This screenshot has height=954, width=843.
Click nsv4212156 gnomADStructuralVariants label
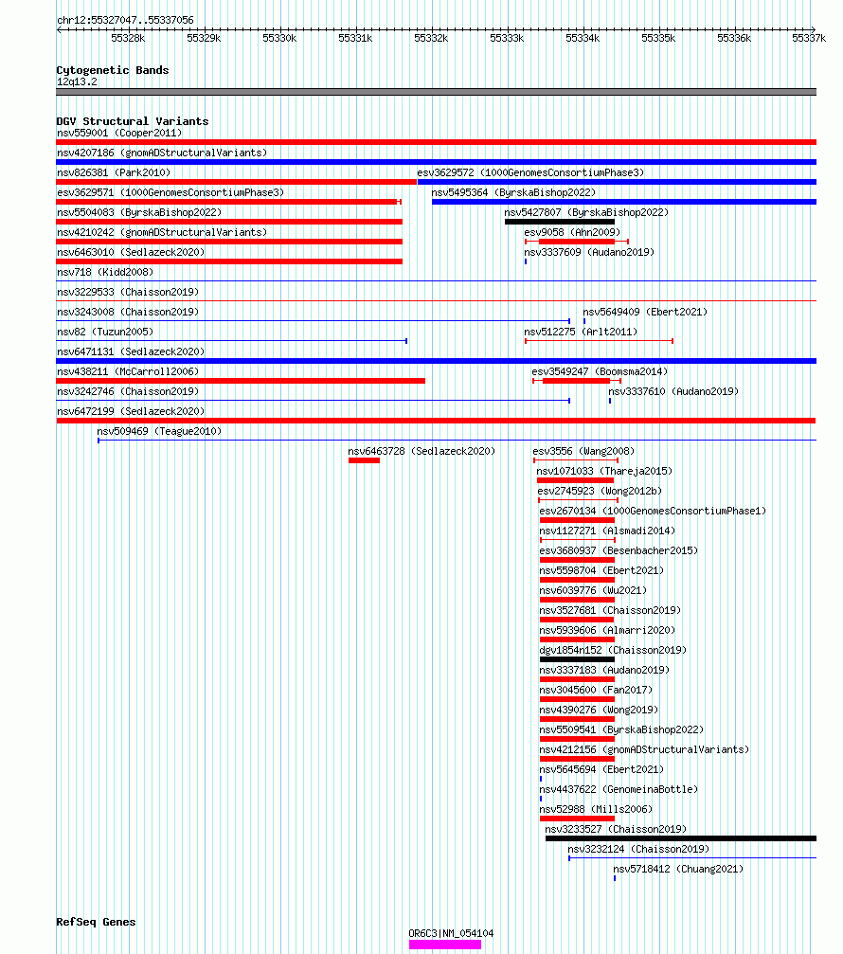pos(644,749)
